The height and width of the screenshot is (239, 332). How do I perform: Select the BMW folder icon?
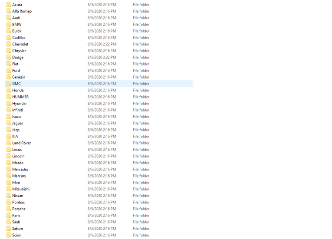click(x=9, y=24)
